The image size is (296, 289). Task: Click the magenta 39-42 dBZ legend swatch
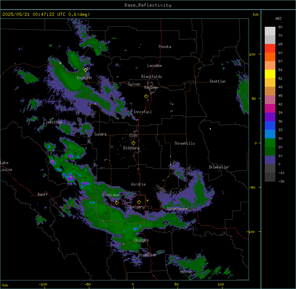[270, 108]
